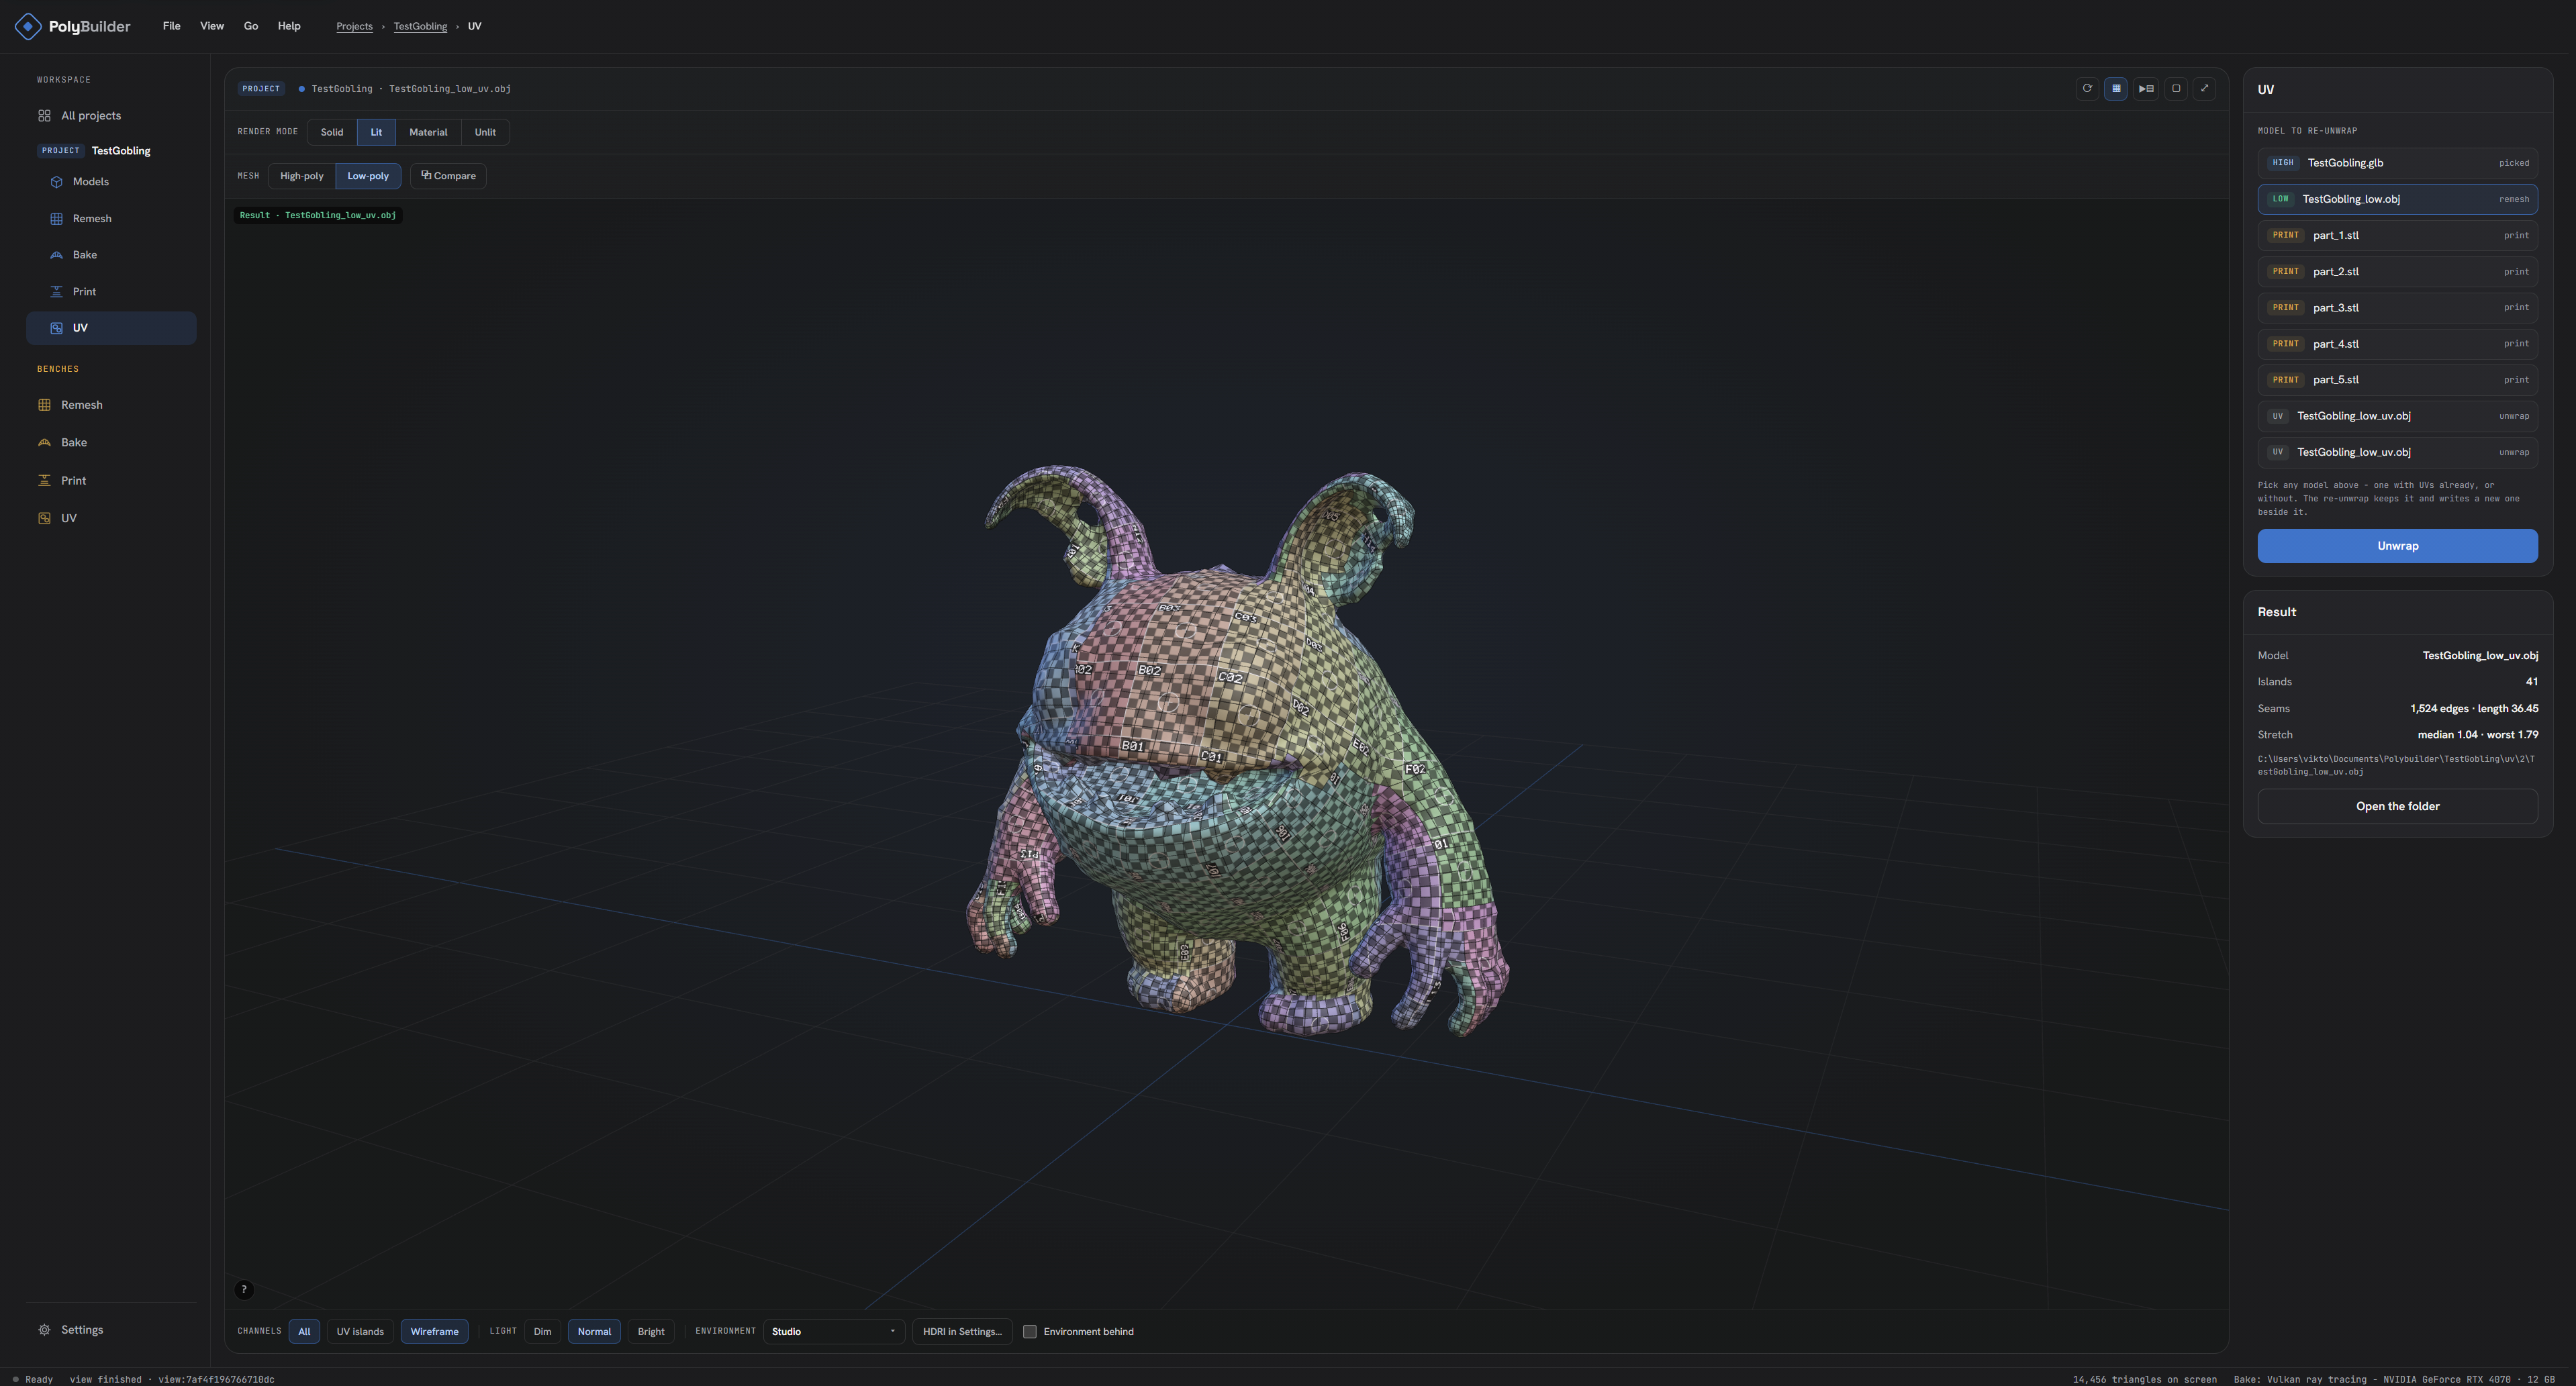Screen dimensions: 2576x1386
Task: Toggle the Wireframe channel button
Action: point(434,1331)
